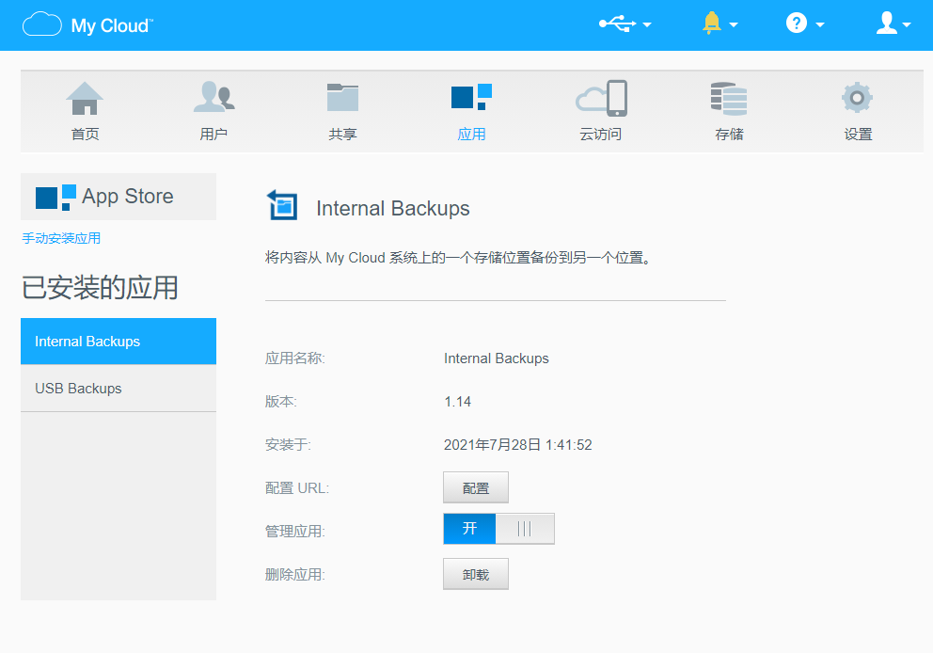Open the 存储 storage icon
This screenshot has height=653, width=933.
coord(729,99)
